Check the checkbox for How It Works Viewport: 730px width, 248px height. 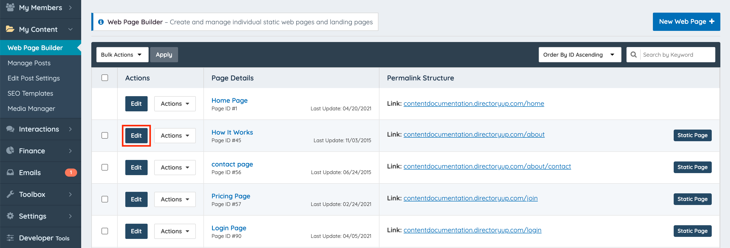coord(105,135)
